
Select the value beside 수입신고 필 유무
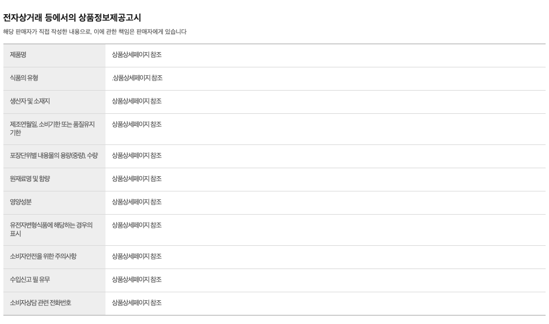coord(137,280)
